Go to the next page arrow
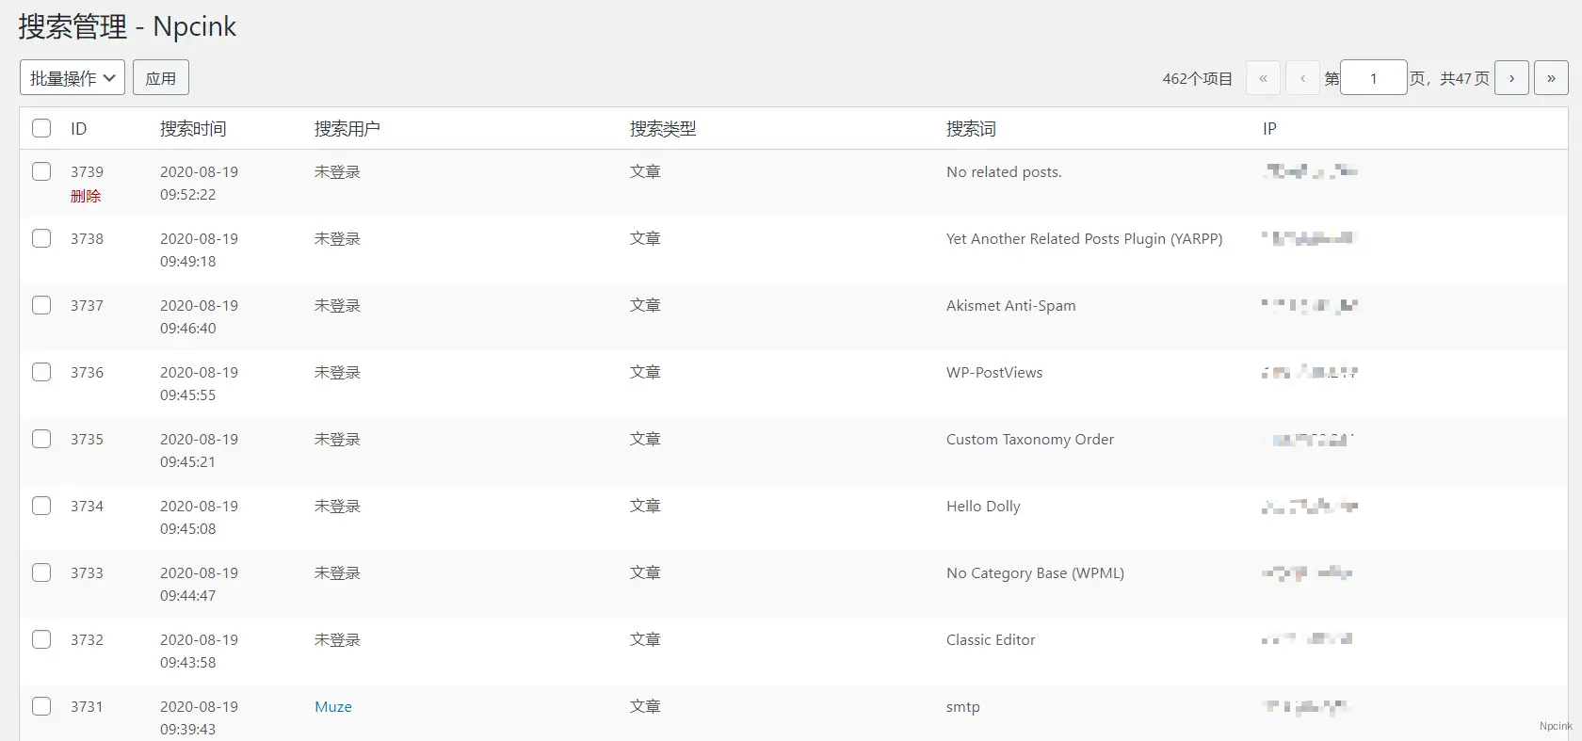Screen dimensions: 1582x741 (x=1511, y=78)
